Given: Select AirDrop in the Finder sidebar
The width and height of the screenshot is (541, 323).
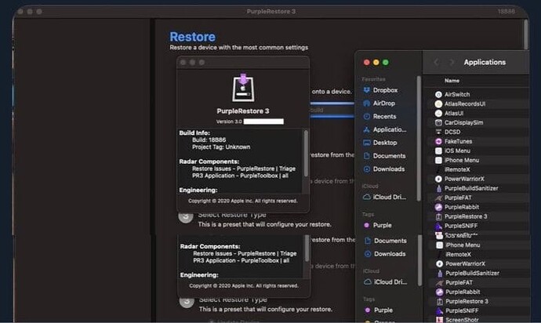Looking at the screenshot, I should click(379, 103).
